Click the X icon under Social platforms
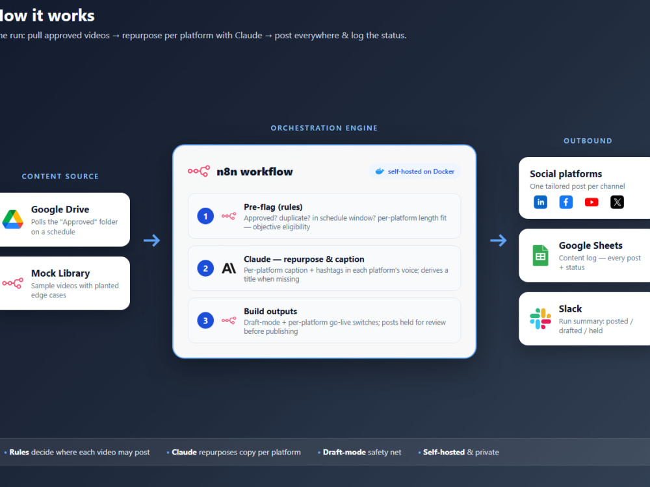 pos(617,202)
